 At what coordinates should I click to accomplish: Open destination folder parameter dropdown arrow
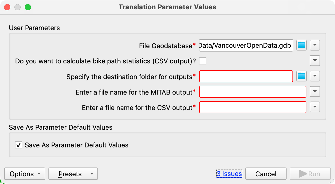[x=315, y=76]
